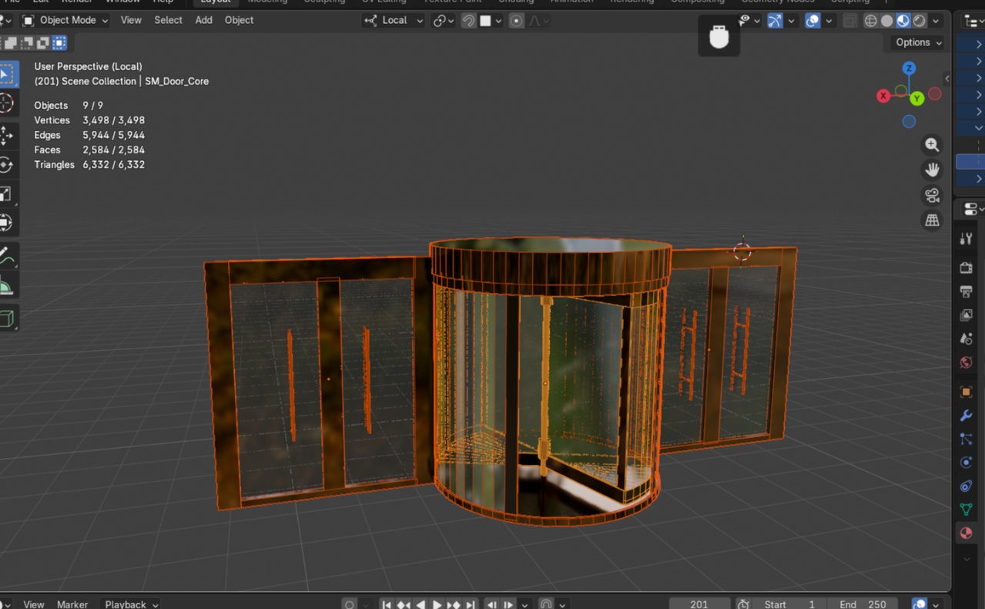The height and width of the screenshot is (609, 985).
Task: Open the timeline Marker menu
Action: [72, 604]
